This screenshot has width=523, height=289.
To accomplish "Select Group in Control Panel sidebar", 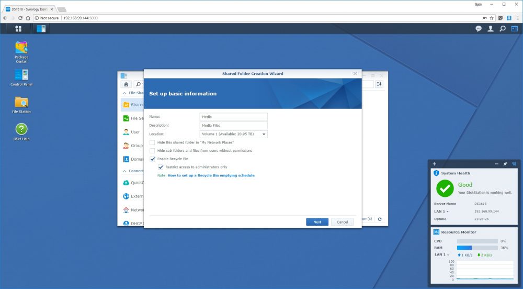I will pos(133,146).
